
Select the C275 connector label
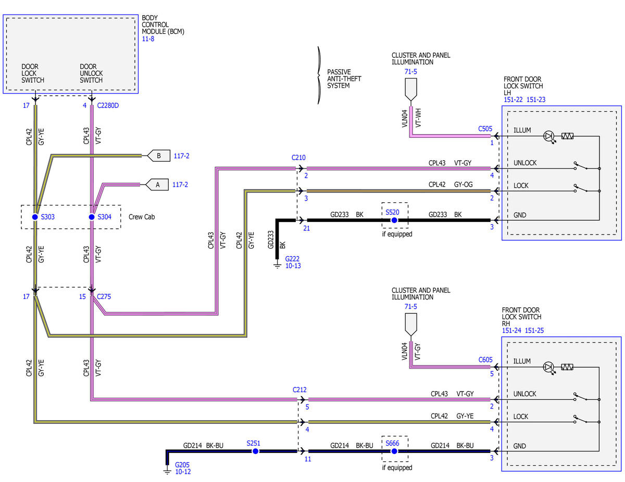click(104, 297)
